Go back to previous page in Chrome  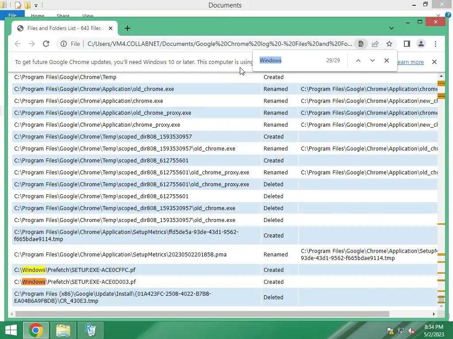pyautogui.click(x=18, y=44)
